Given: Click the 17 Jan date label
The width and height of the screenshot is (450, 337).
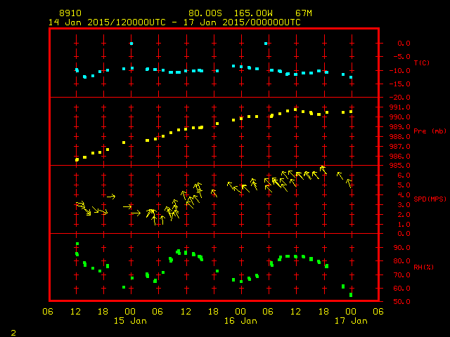Looking at the screenshot, I should pyautogui.click(x=351, y=321).
